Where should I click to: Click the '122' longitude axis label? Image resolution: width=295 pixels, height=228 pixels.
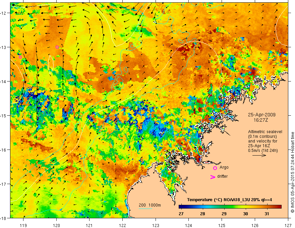122,225
